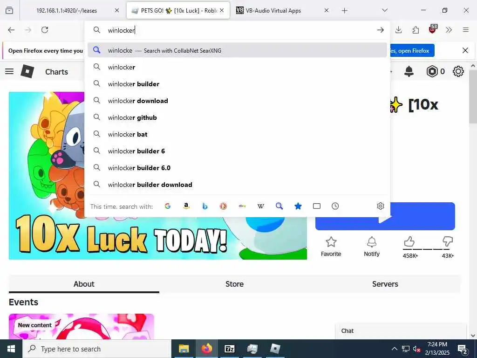Open the Chat panel header
The height and width of the screenshot is (358, 477).
[401, 331]
